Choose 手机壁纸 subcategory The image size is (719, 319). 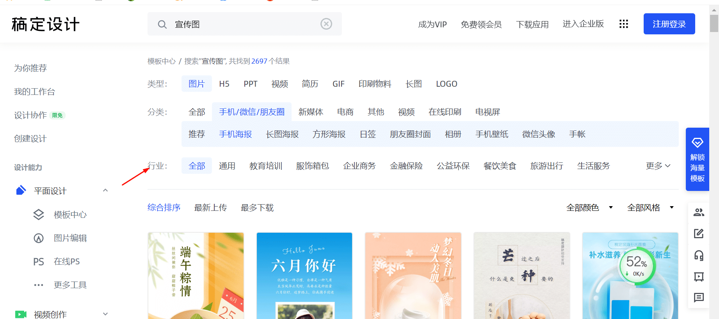click(x=492, y=134)
